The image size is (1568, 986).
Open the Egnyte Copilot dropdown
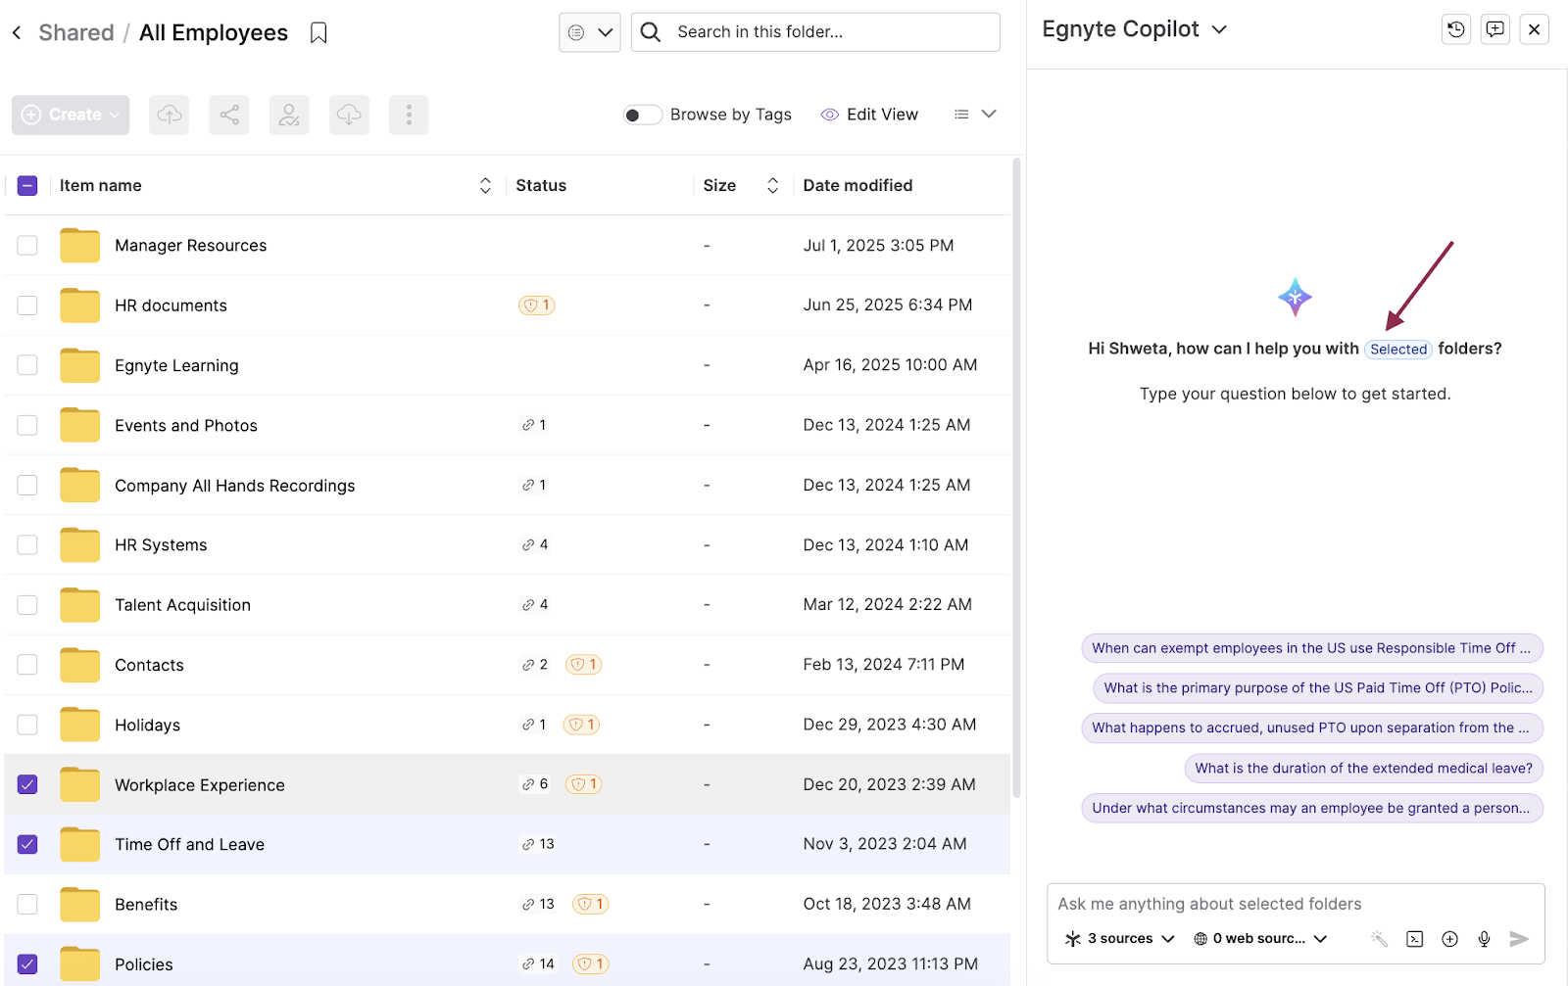click(1219, 29)
